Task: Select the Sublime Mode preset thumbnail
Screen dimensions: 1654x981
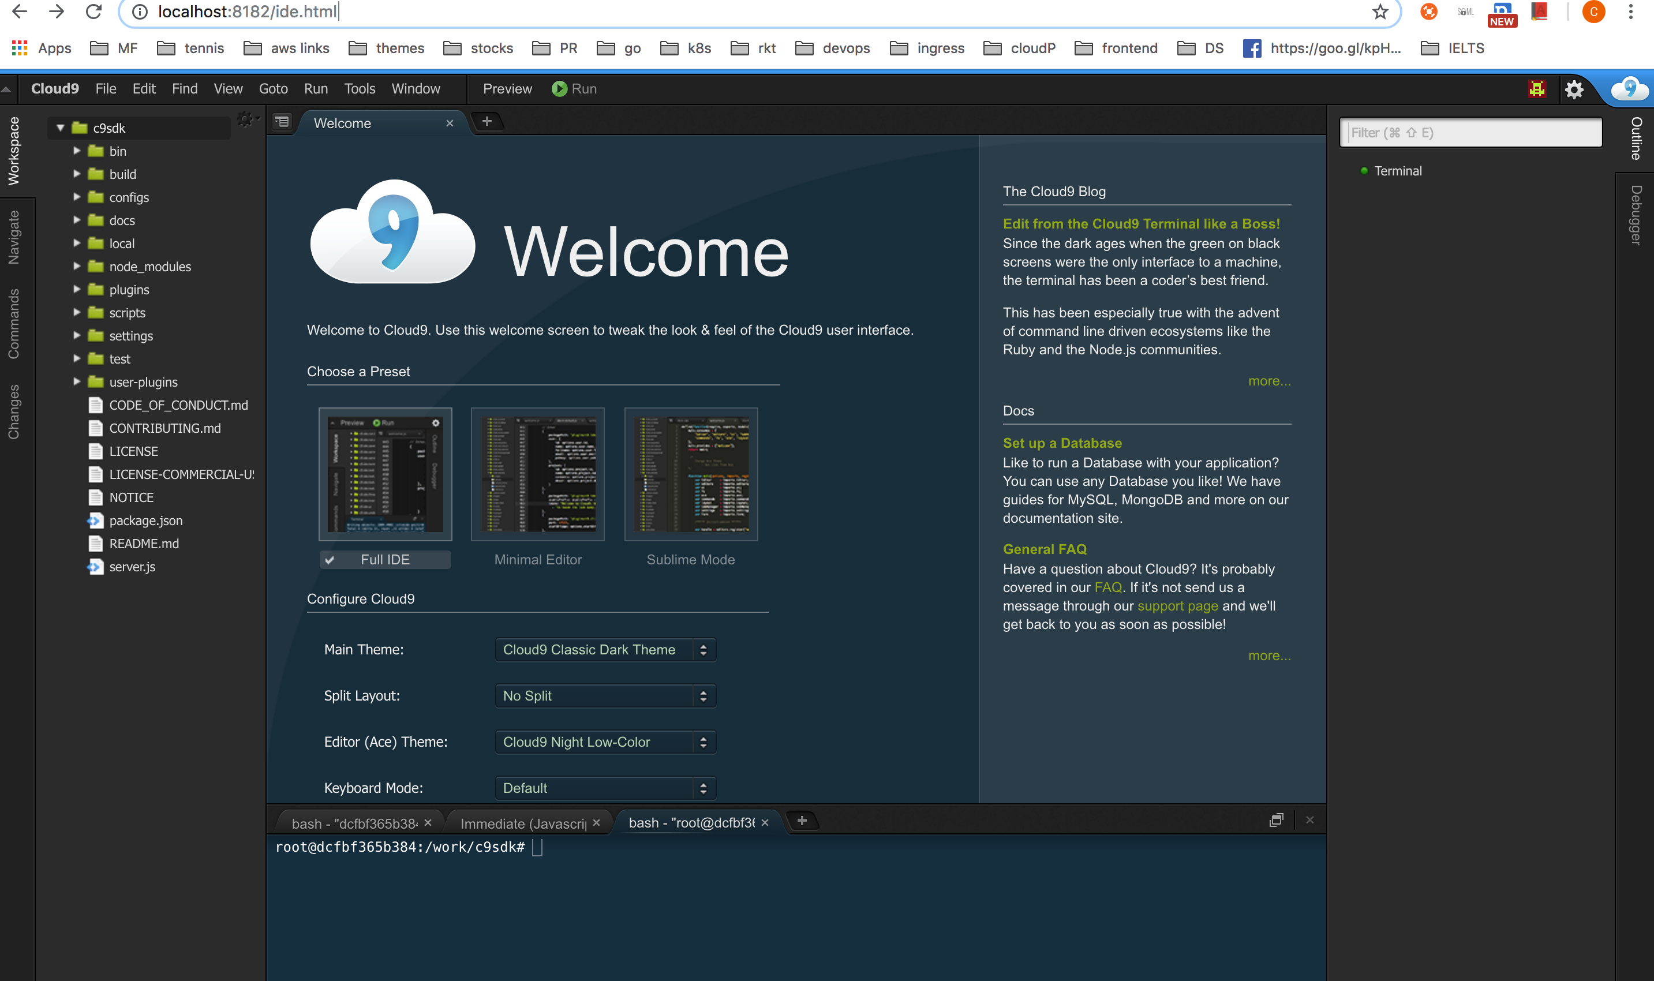Action: pyautogui.click(x=691, y=474)
